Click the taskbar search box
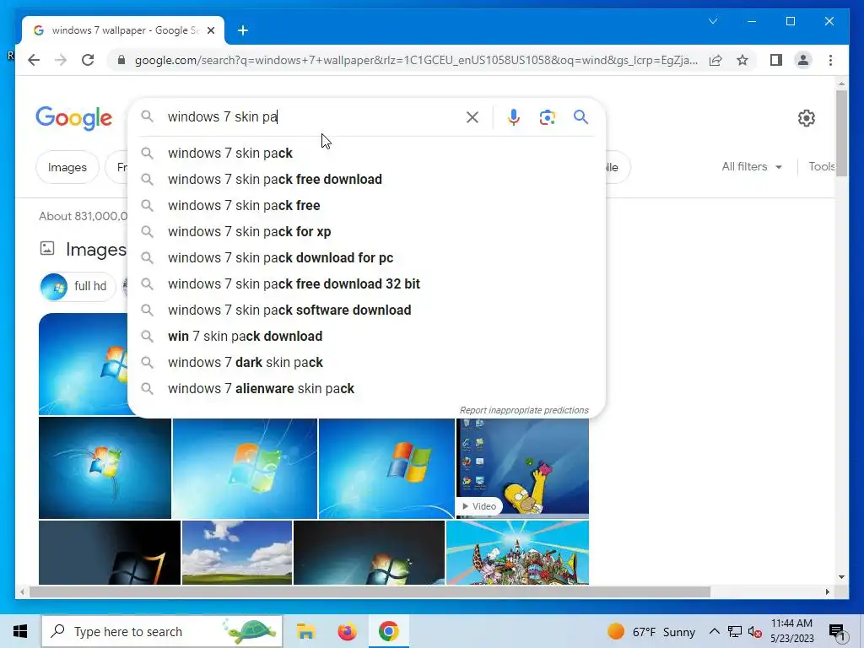Viewport: 864px width, 648px height. point(162,631)
